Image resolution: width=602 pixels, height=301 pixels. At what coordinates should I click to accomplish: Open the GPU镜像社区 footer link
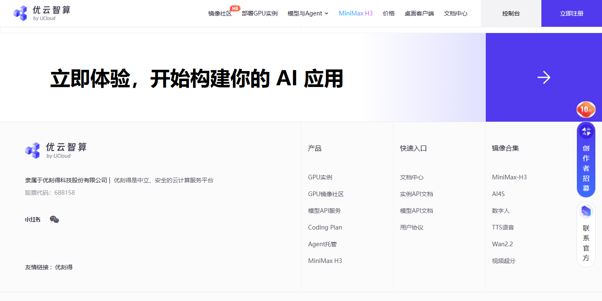tap(326, 194)
